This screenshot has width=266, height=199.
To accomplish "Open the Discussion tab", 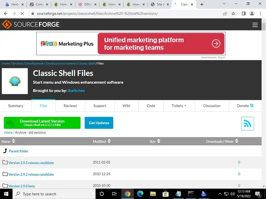I will (212, 106).
